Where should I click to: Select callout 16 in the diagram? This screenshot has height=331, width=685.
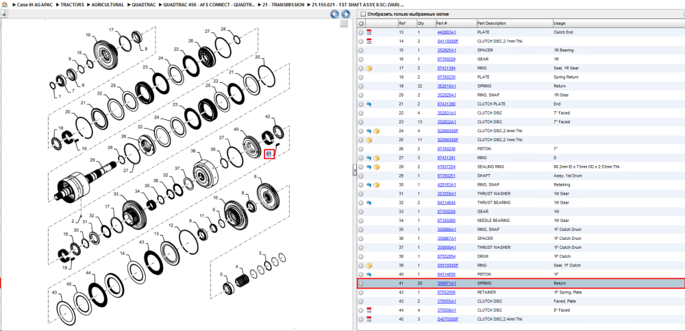(88, 34)
